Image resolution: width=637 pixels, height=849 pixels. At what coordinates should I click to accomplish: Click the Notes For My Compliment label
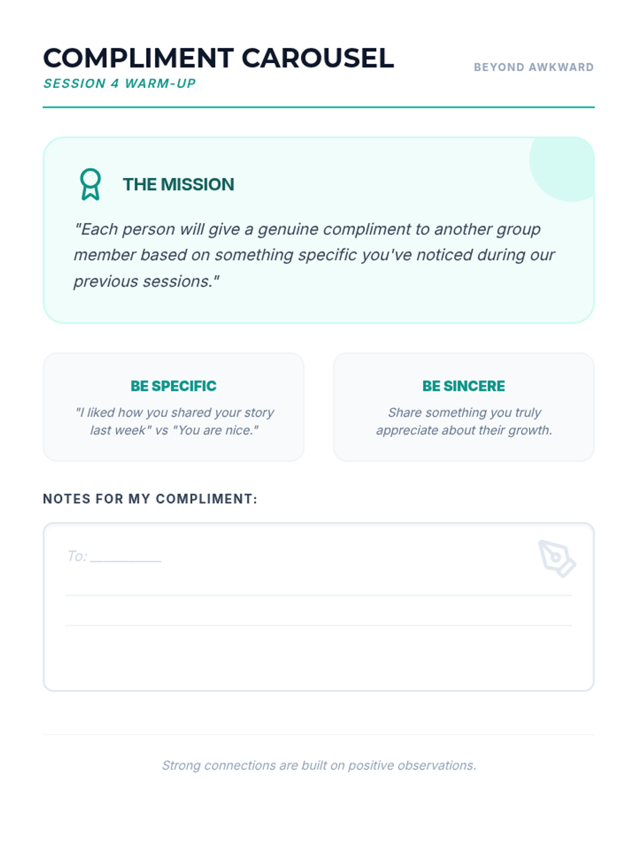(150, 499)
